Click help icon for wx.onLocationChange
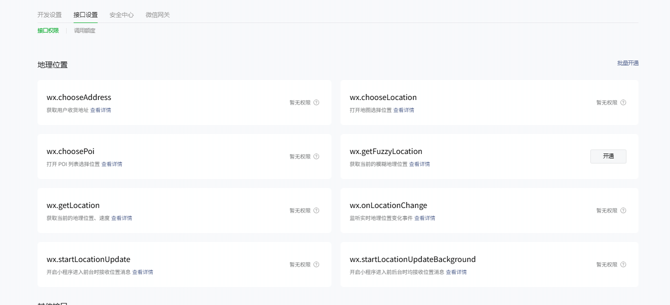 pos(623,210)
